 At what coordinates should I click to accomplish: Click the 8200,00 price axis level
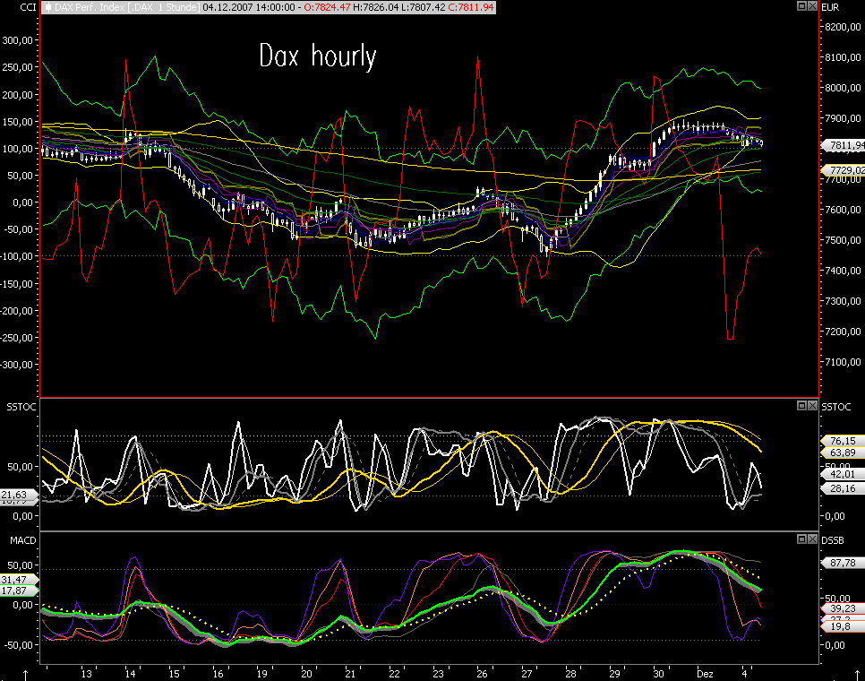[843, 27]
